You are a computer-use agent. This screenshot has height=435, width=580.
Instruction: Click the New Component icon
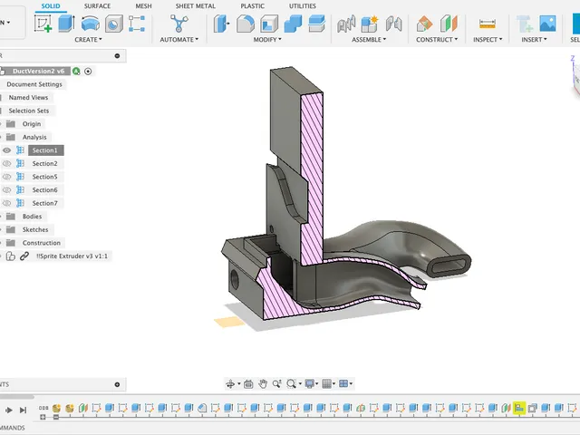(x=370, y=24)
